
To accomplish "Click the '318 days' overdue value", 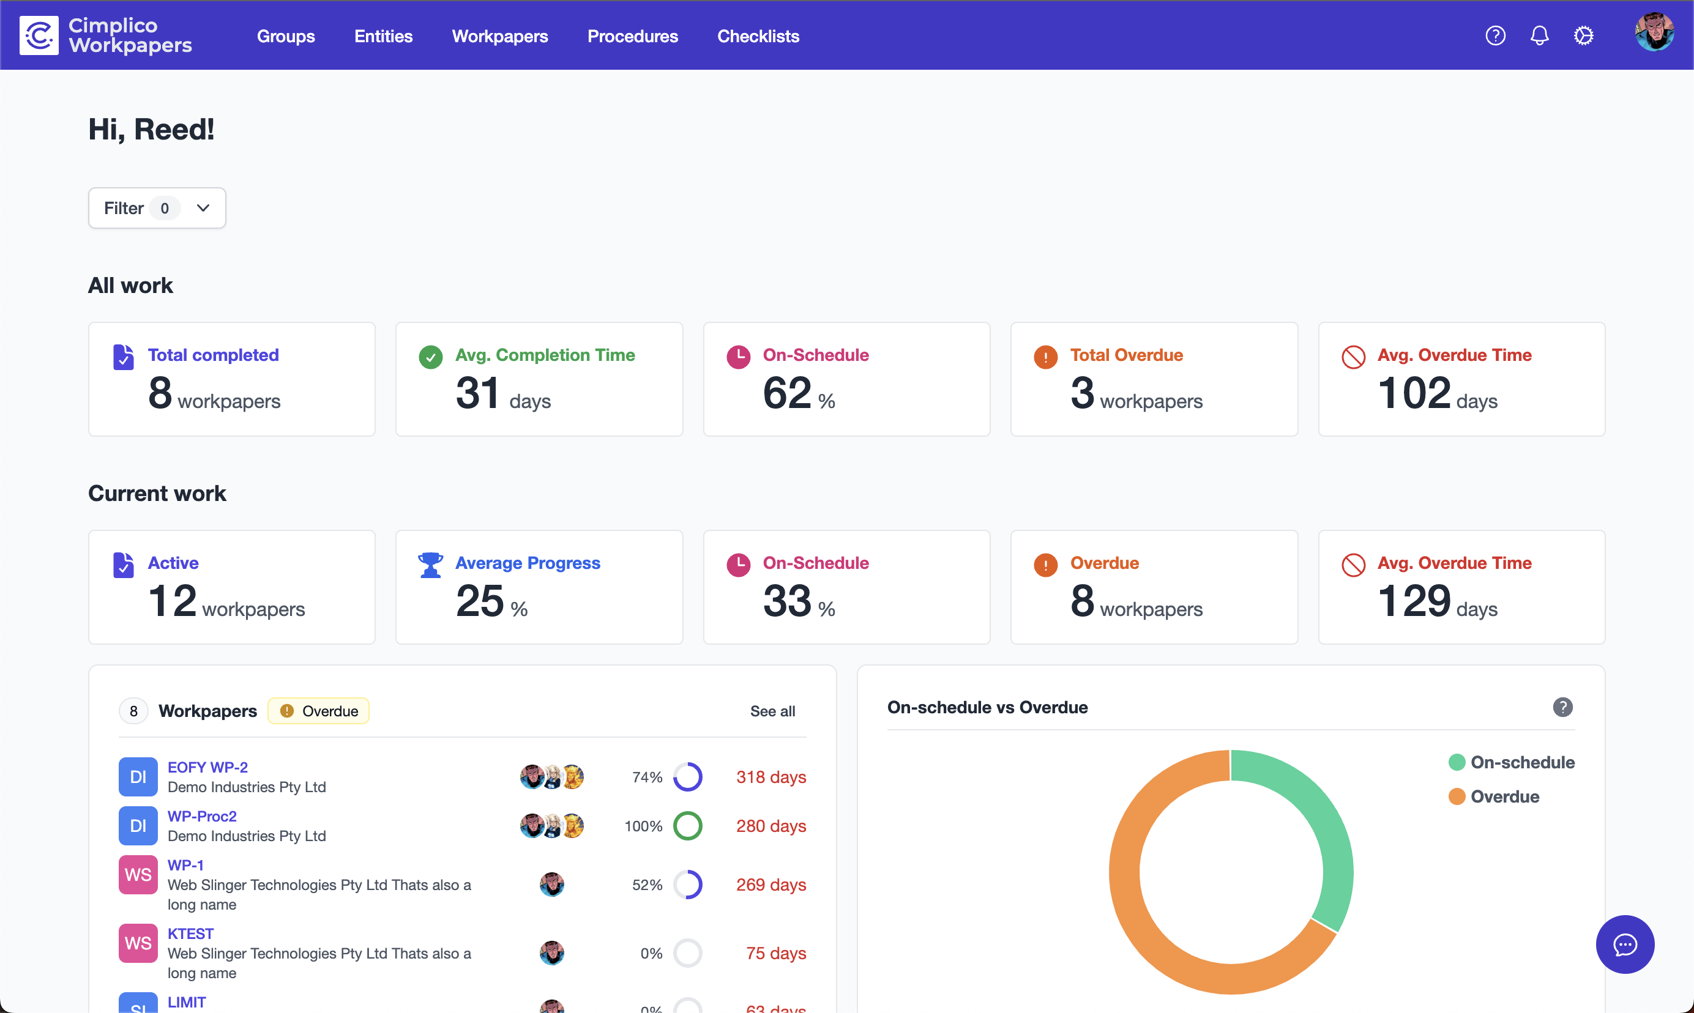I will (x=771, y=777).
